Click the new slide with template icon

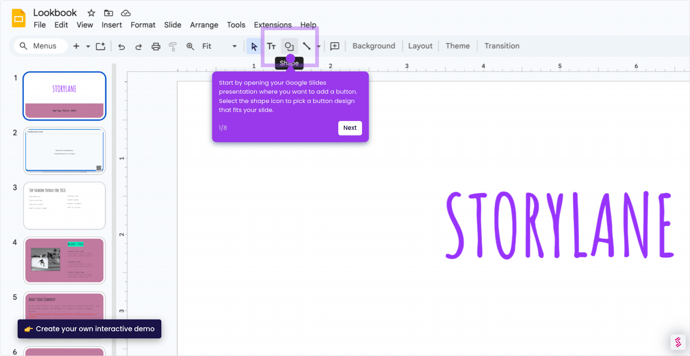tap(101, 46)
